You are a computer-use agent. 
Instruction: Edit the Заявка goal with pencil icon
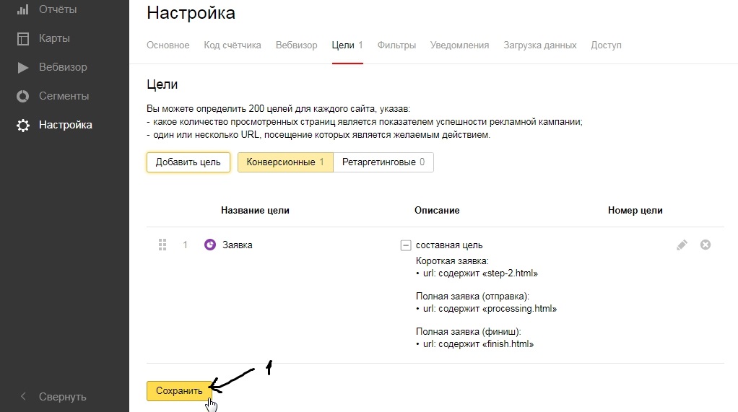point(682,245)
